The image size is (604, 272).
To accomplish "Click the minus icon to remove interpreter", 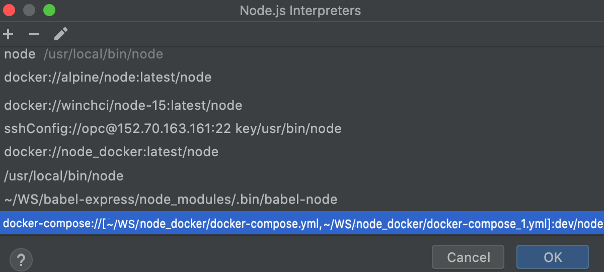I will tap(34, 34).
